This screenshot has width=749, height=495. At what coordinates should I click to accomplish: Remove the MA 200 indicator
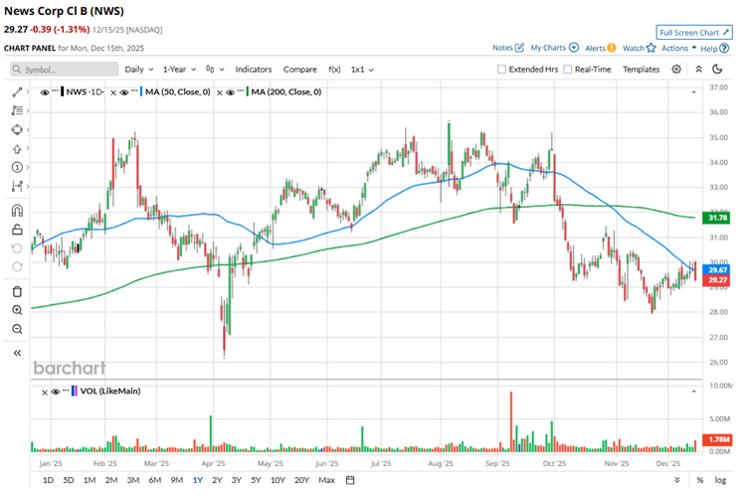(219, 92)
